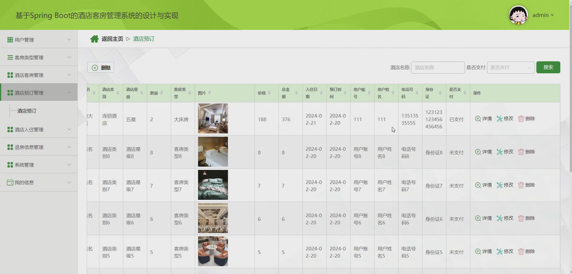Sort table by 总金额 column arrows
The width and height of the screenshot is (572, 274).
296,93
